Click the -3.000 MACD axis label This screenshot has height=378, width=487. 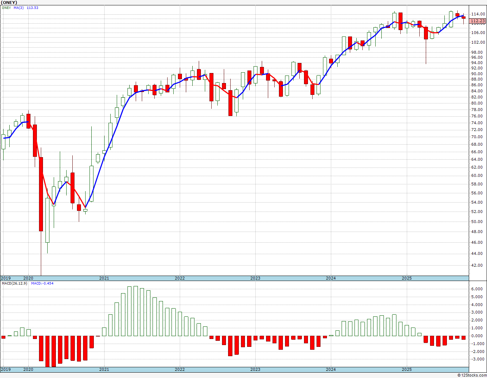pyautogui.click(x=478, y=359)
